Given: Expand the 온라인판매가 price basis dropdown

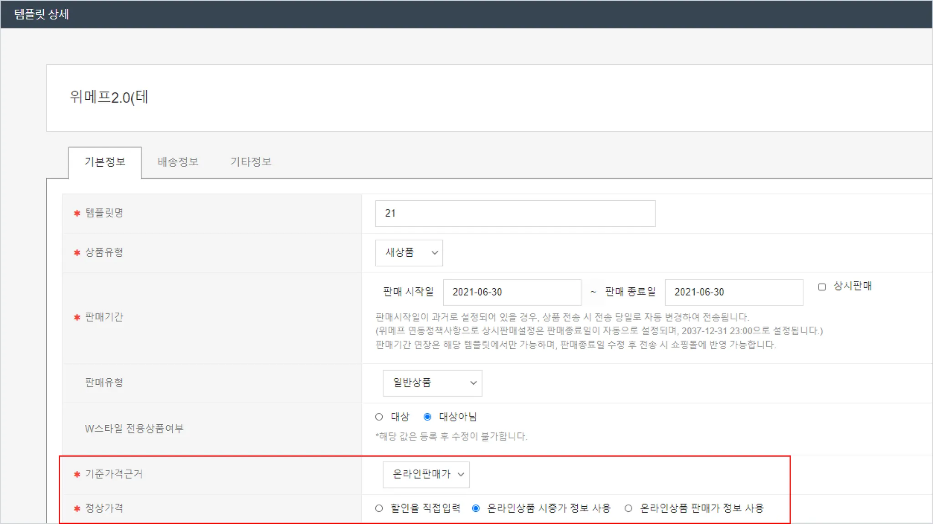Looking at the screenshot, I should [425, 474].
